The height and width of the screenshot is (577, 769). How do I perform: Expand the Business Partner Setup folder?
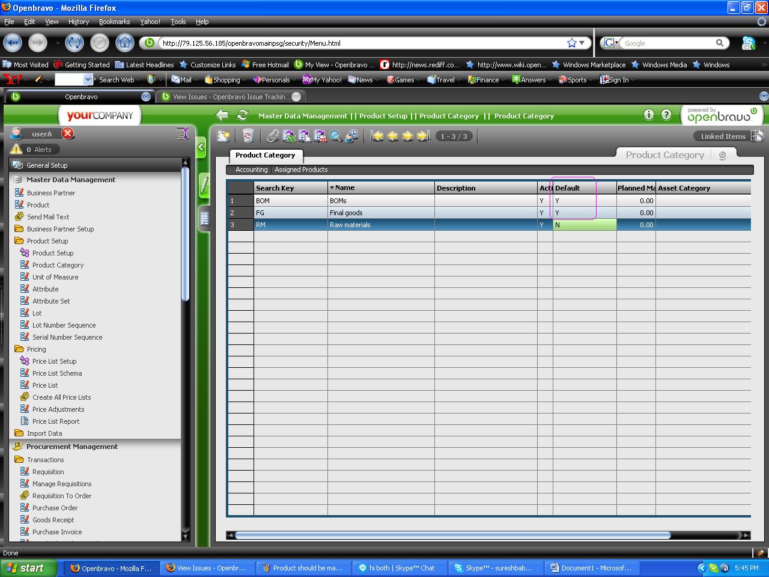click(x=60, y=229)
